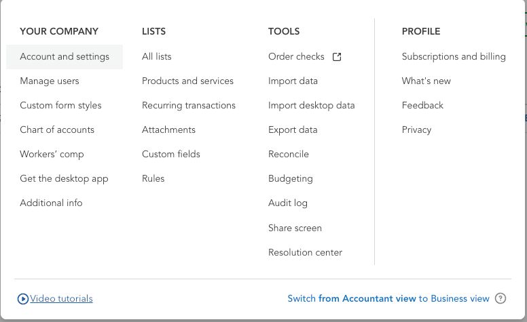Open the Video tutorials link
The image size is (527, 322).
coord(61,298)
